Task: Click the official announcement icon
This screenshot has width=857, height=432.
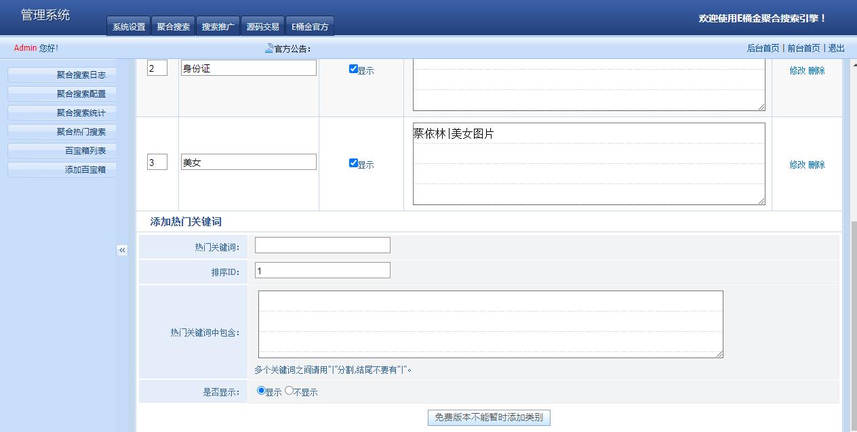Action: [x=269, y=48]
